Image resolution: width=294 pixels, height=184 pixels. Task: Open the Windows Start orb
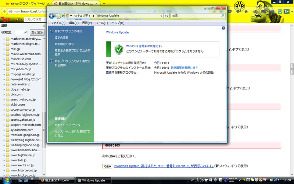(7, 180)
